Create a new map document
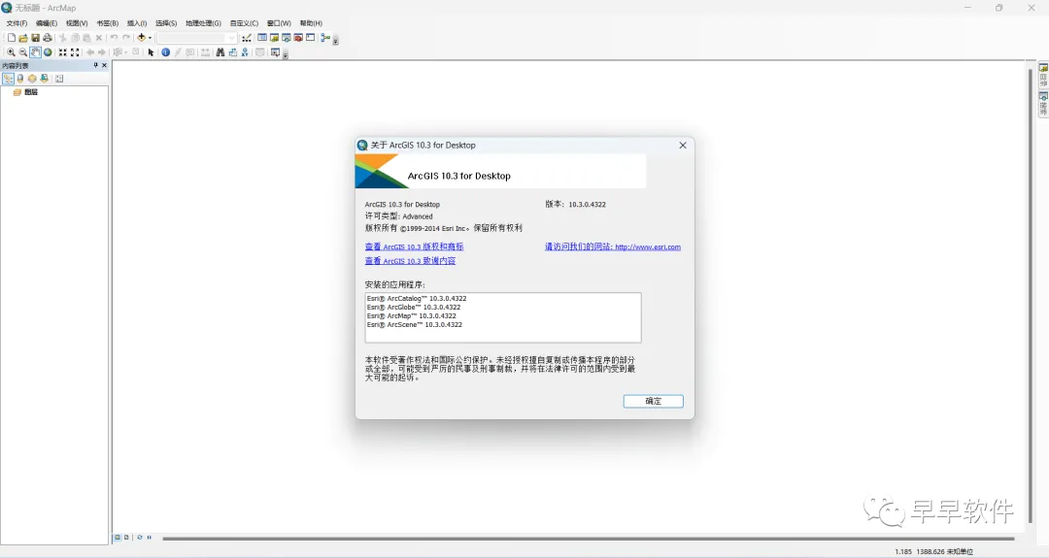 coord(12,38)
